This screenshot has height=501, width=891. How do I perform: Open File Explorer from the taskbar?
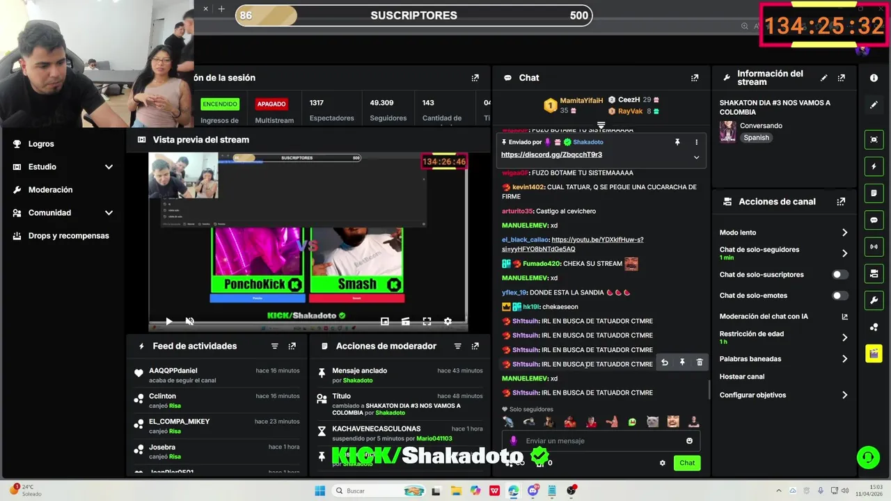[456, 491]
